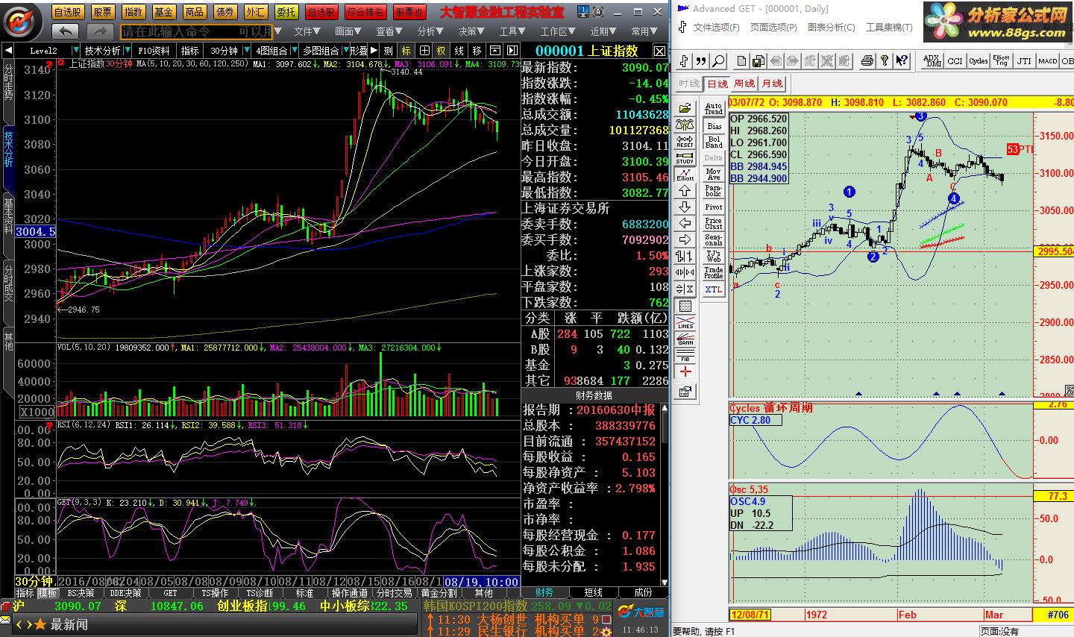Click Advanced GET magnifier zoom icon
This screenshot has width=1074, height=637.
718,61
